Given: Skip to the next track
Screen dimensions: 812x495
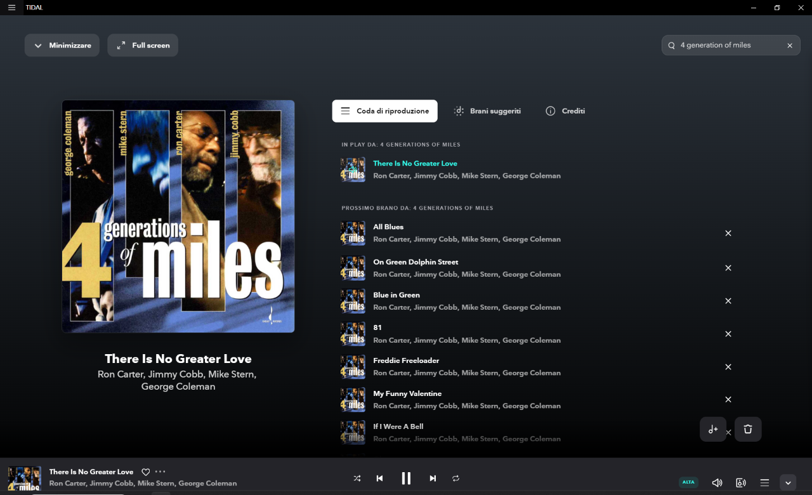Looking at the screenshot, I should (x=433, y=478).
